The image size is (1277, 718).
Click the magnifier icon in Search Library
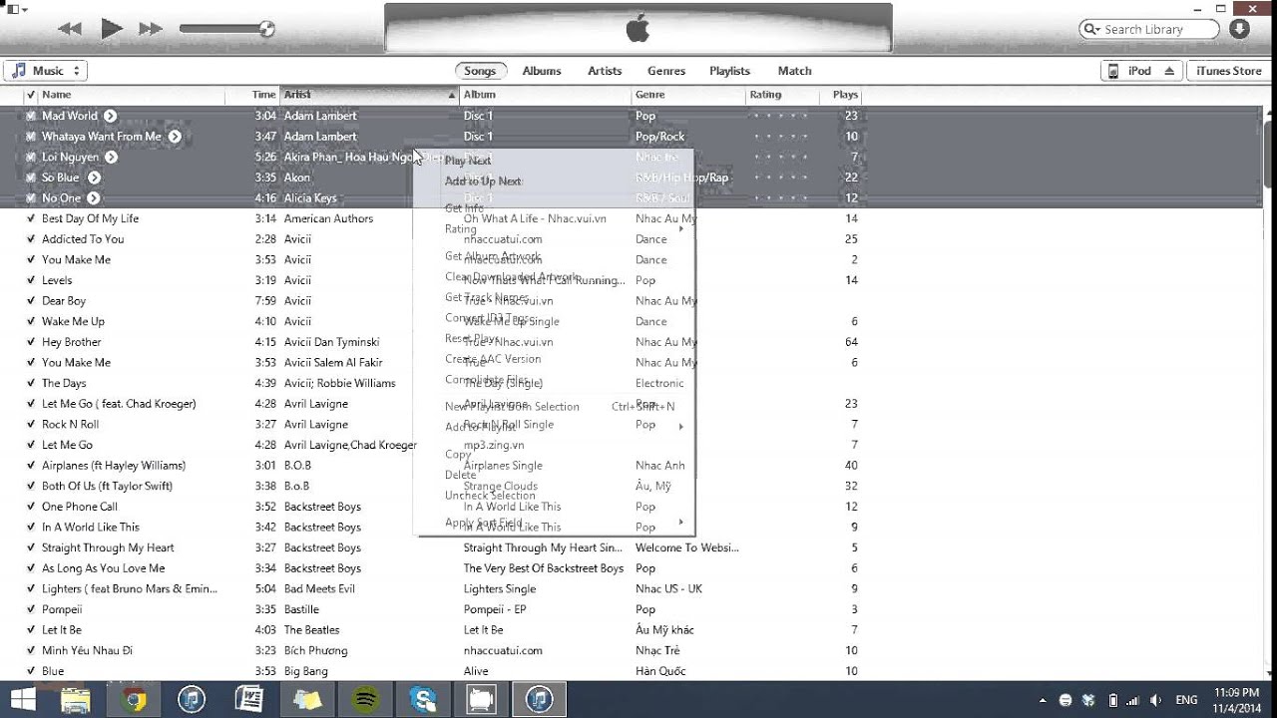tap(1091, 30)
